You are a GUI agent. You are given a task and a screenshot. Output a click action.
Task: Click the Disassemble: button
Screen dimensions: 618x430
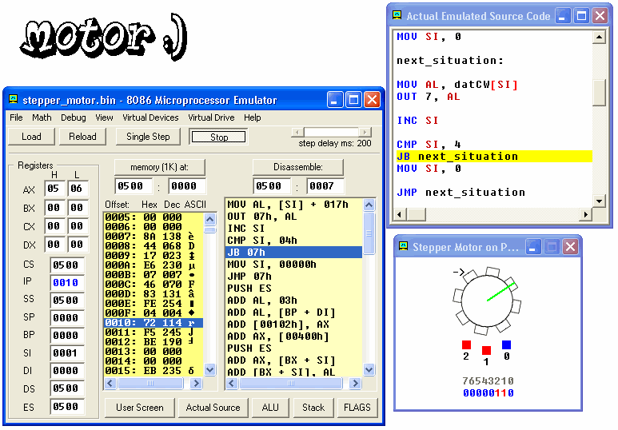tap(298, 167)
